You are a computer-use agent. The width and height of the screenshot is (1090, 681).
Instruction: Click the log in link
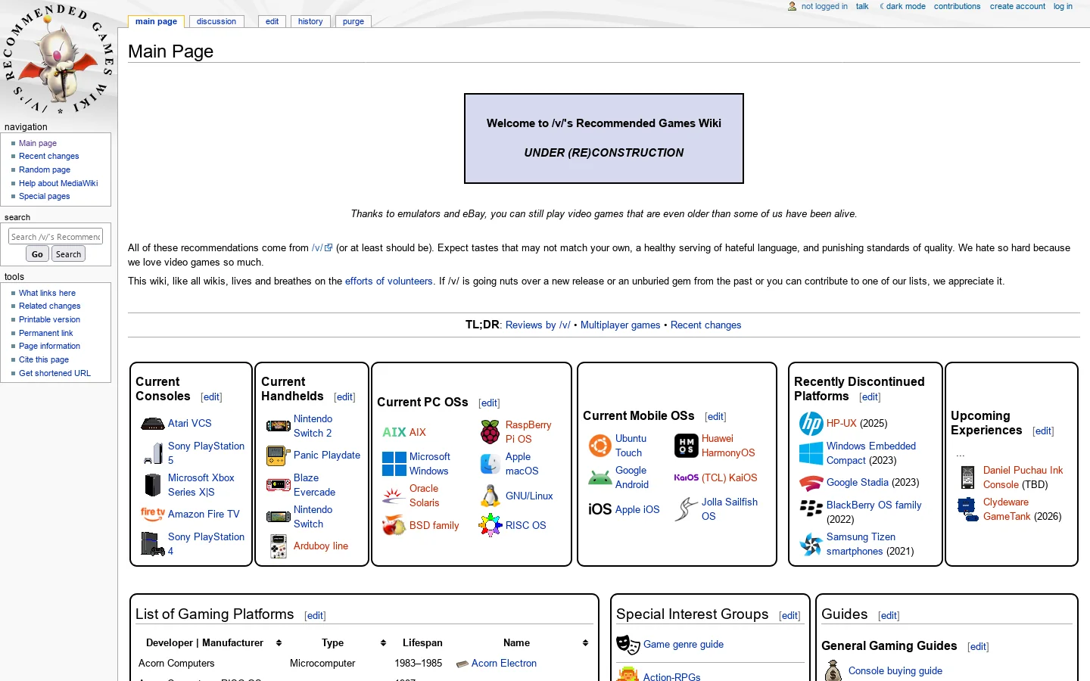(x=1063, y=6)
